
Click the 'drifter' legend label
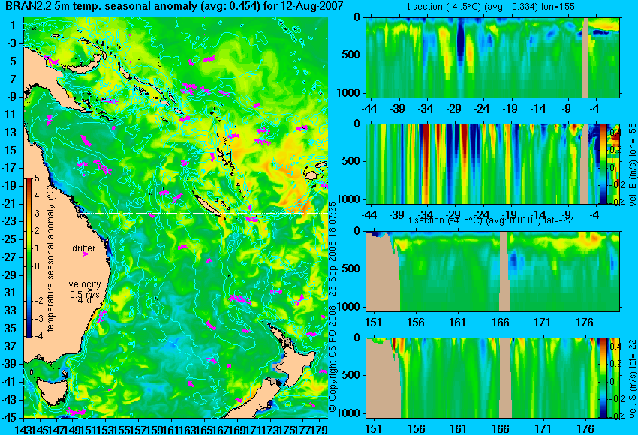tap(84, 248)
